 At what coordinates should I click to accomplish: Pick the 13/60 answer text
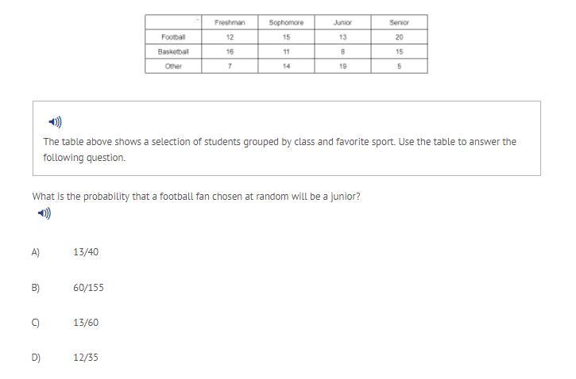pyautogui.click(x=86, y=323)
